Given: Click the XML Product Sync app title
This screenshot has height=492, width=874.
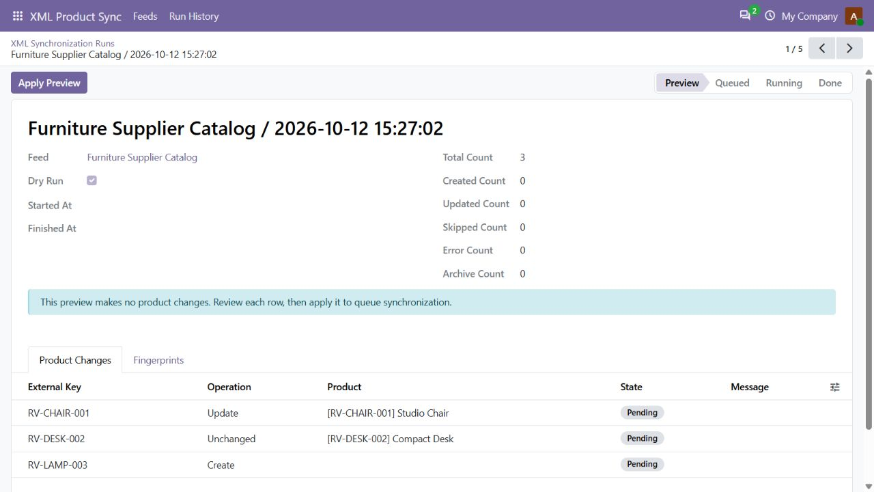Looking at the screenshot, I should click(x=76, y=16).
